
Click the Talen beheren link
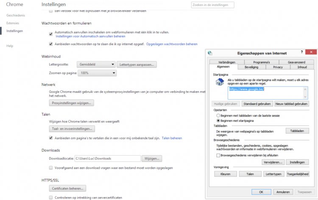(172, 138)
